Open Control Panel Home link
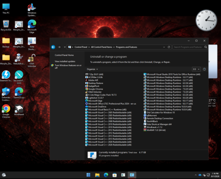The width and height of the screenshot is (221, 179). 64,55
